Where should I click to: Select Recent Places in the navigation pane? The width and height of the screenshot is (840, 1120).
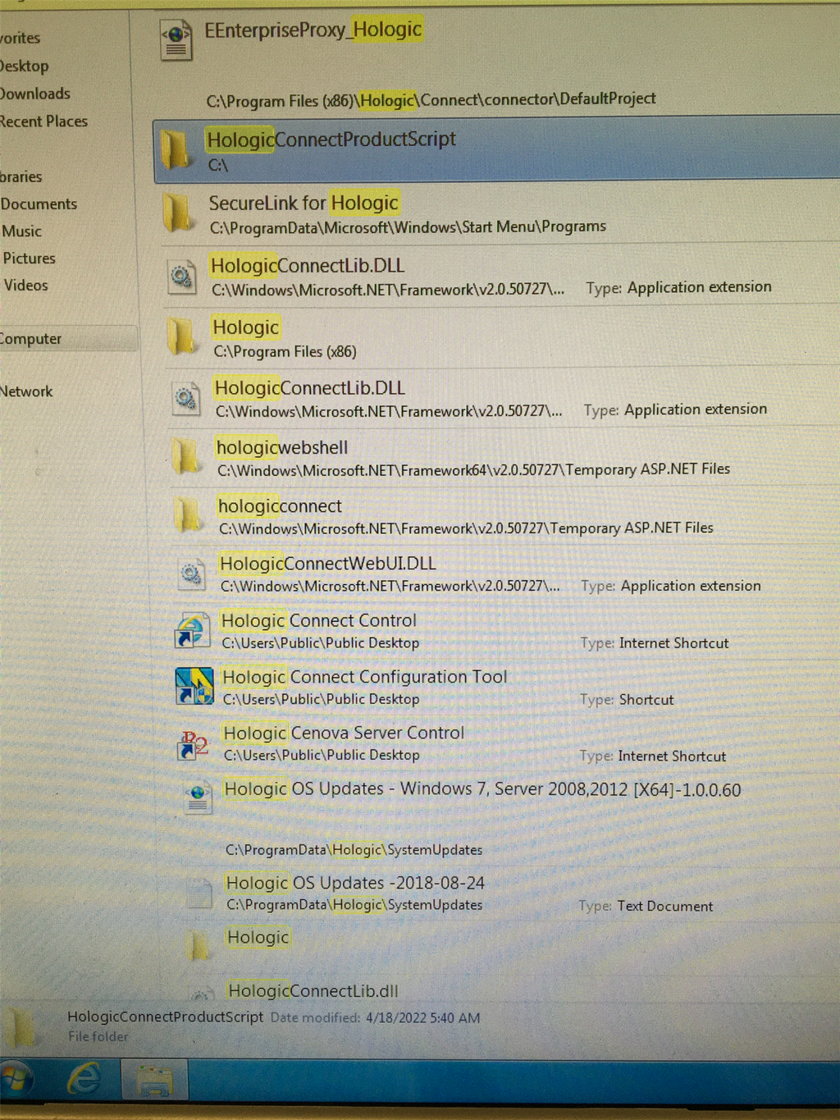(44, 121)
